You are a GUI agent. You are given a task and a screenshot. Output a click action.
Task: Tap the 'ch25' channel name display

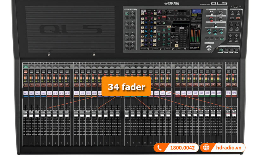point(178,93)
